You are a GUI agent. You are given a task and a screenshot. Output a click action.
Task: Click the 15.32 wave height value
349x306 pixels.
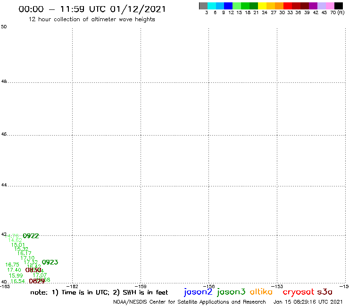click(21, 249)
